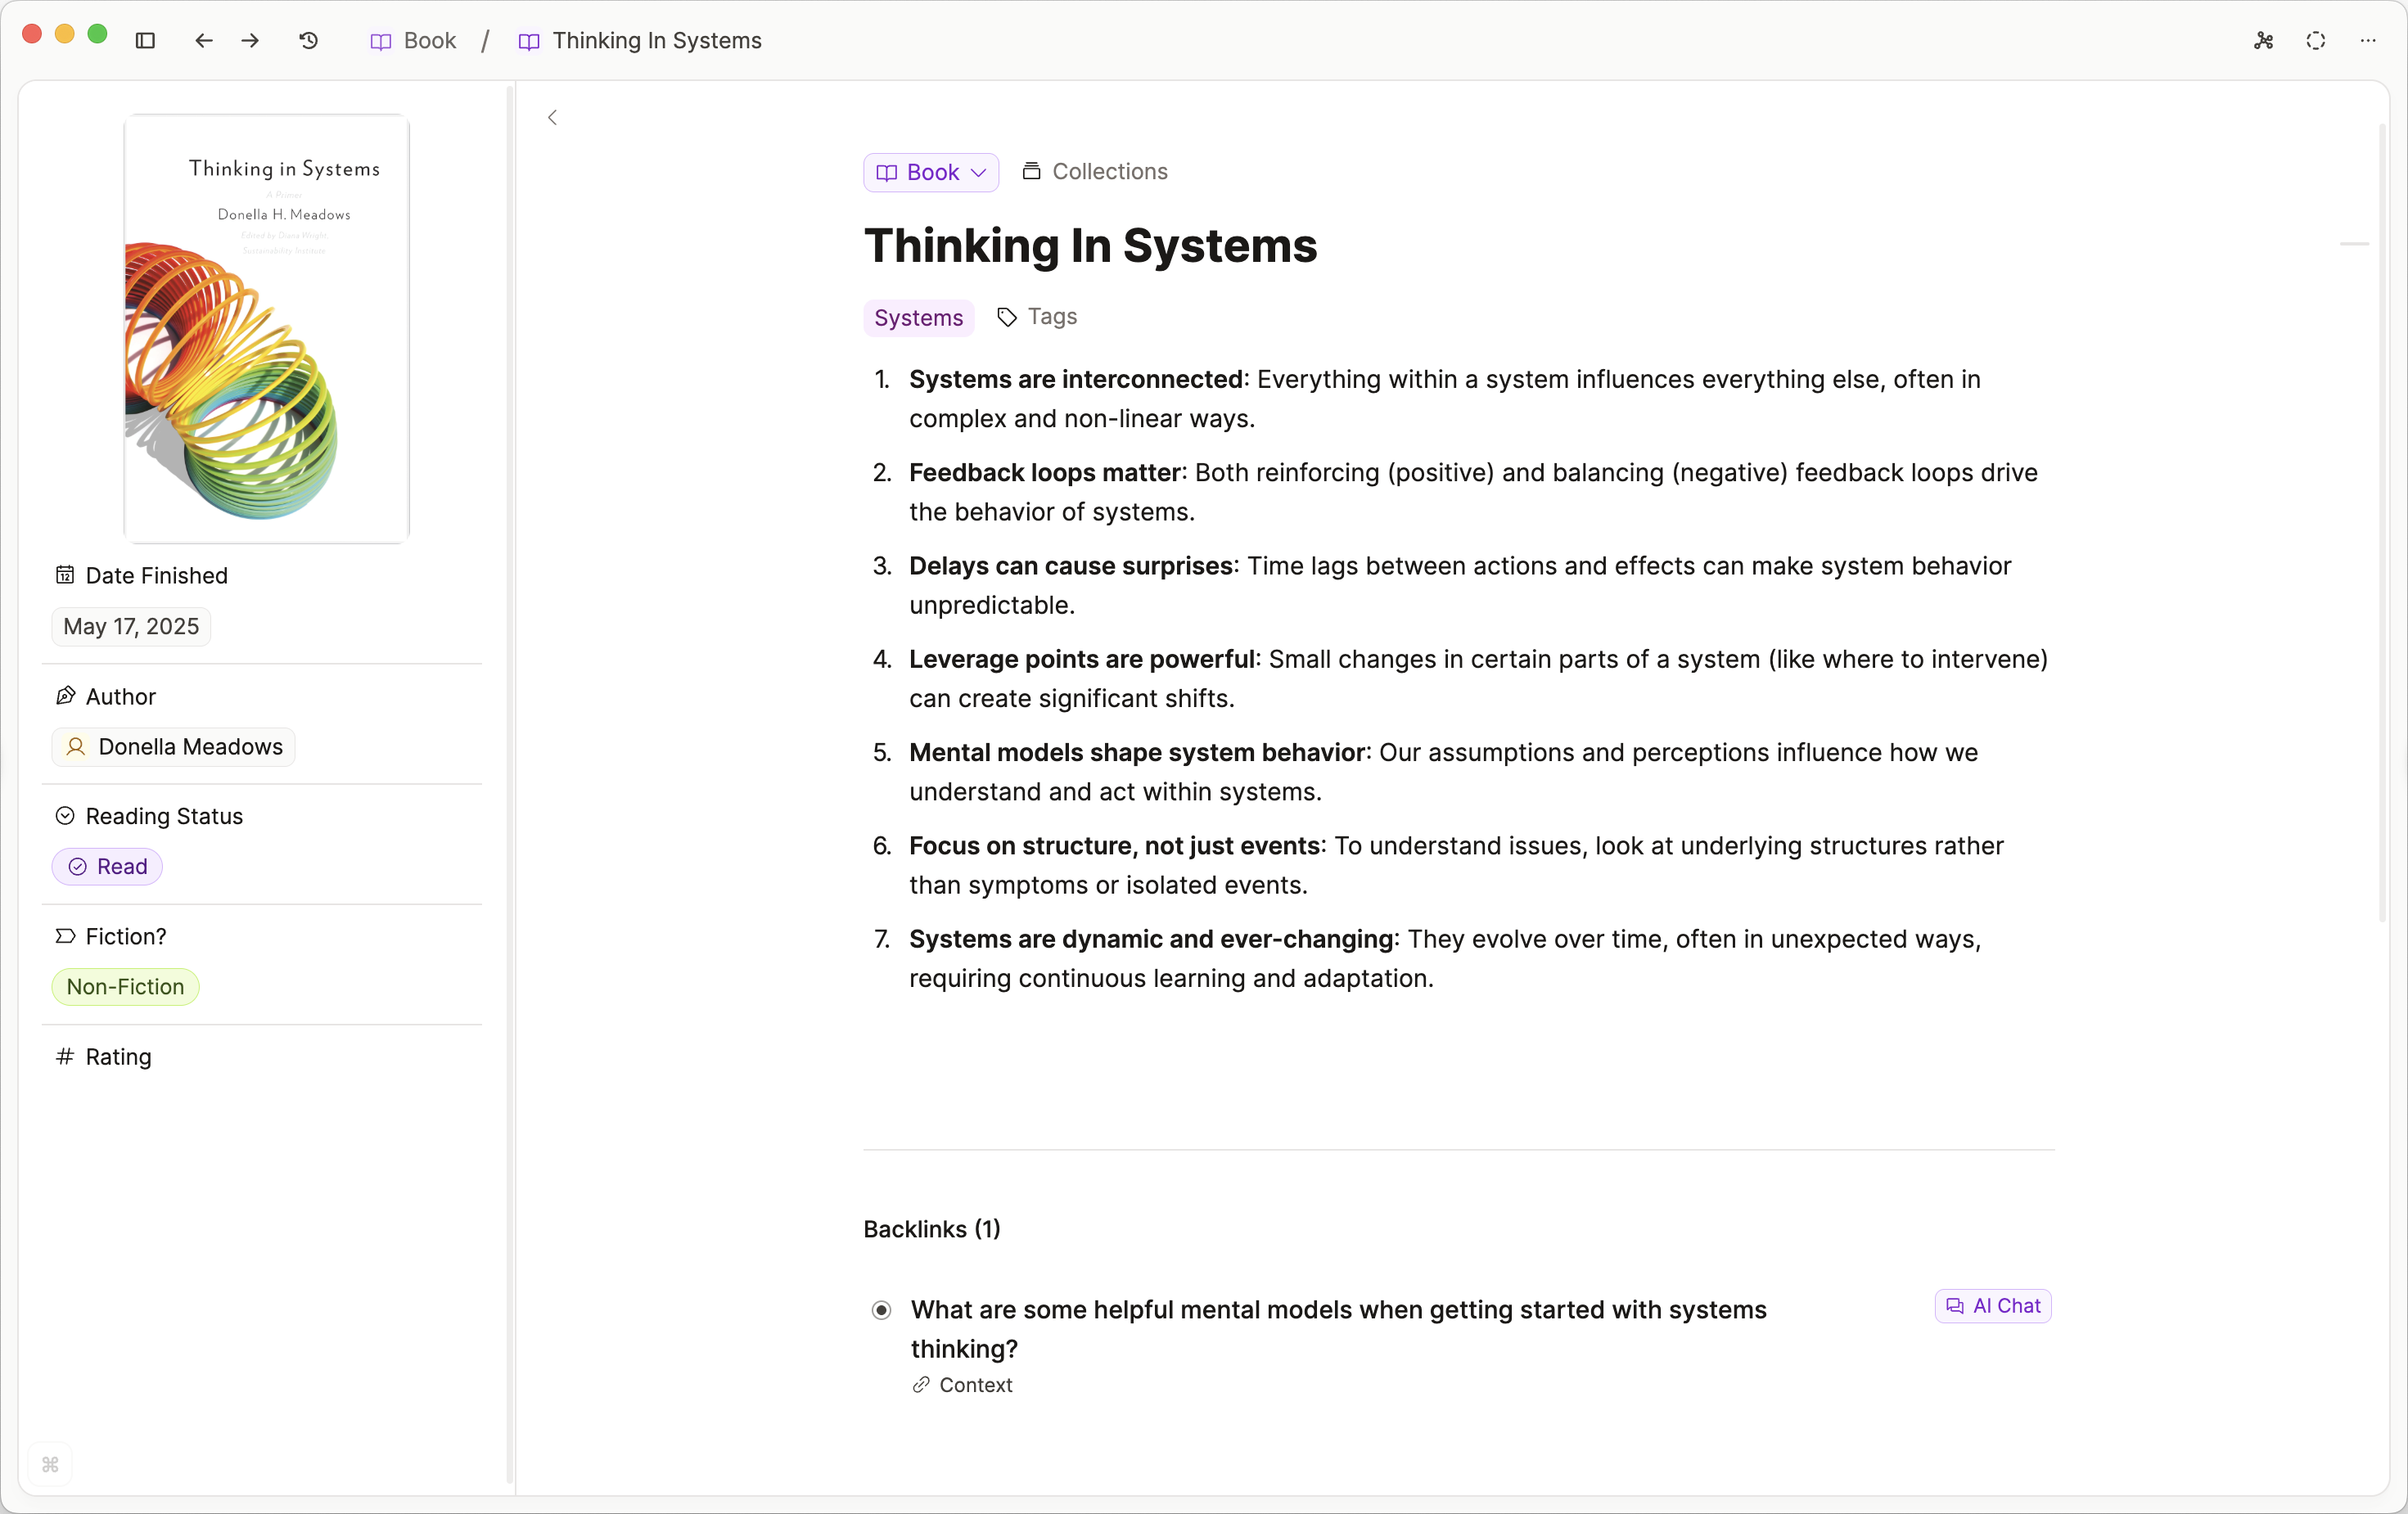Toggle the backlink bullet radio circle
Image resolution: width=2408 pixels, height=1514 pixels.
click(x=881, y=1310)
